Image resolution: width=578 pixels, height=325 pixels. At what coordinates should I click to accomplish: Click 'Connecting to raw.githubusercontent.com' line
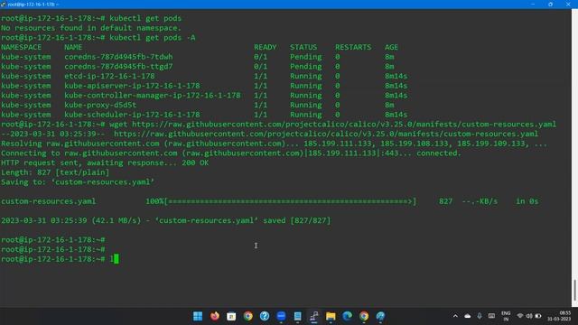231,153
